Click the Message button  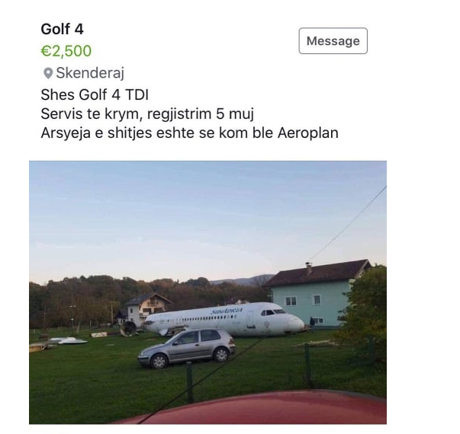tap(333, 40)
